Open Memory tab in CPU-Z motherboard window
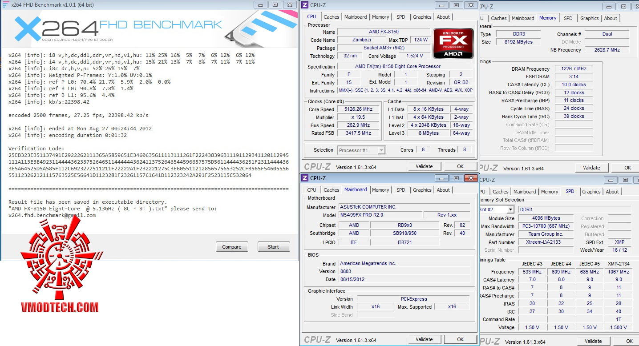The height and width of the screenshot is (346, 639). pos(380,190)
